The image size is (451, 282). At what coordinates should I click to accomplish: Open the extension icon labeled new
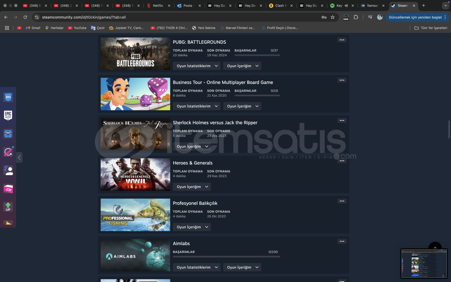click(346, 17)
